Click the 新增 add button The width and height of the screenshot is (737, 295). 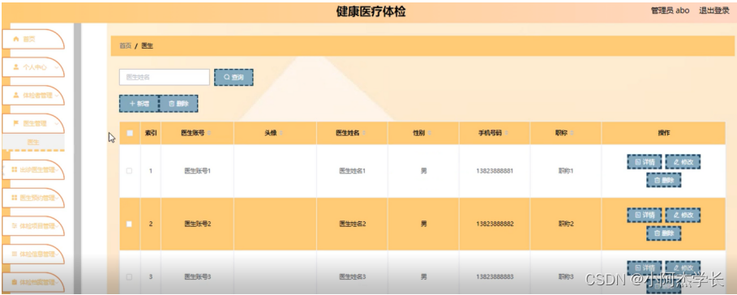coord(139,104)
